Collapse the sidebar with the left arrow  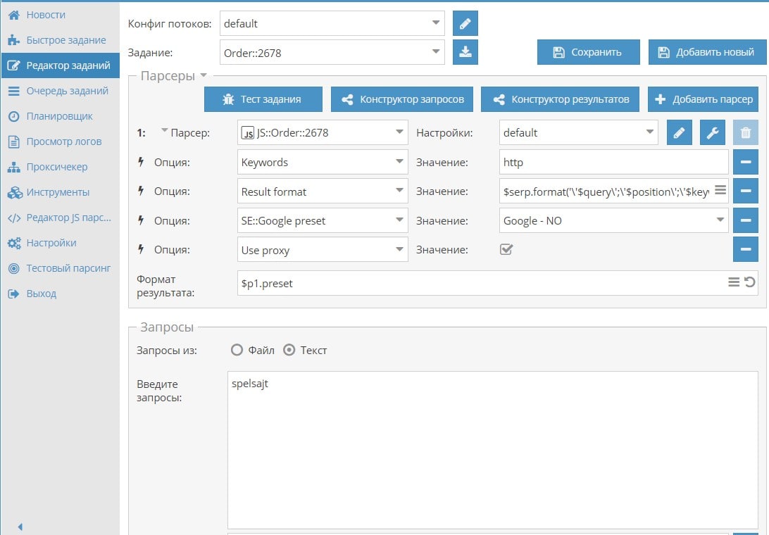[20, 527]
